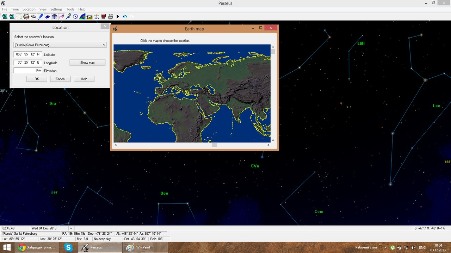Maximize the Earth map window
The width and height of the screenshot is (451, 253).
coord(261,28)
